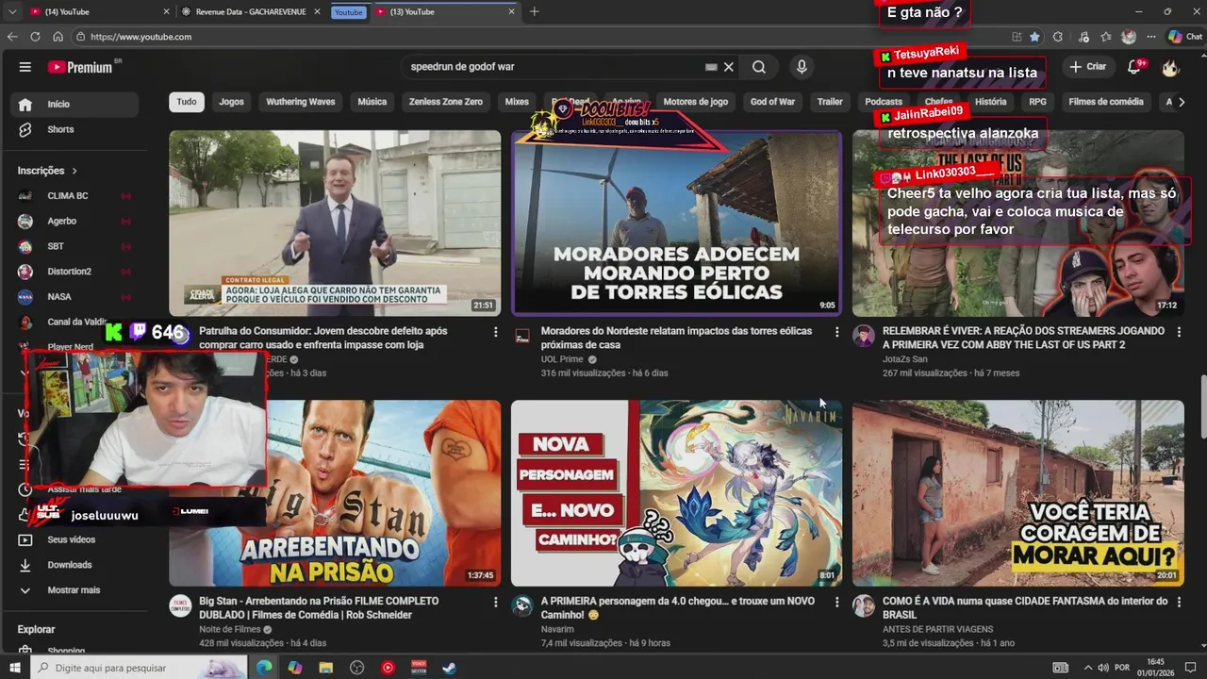
Task: Select the Jogos filter chip
Action: pyautogui.click(x=231, y=102)
